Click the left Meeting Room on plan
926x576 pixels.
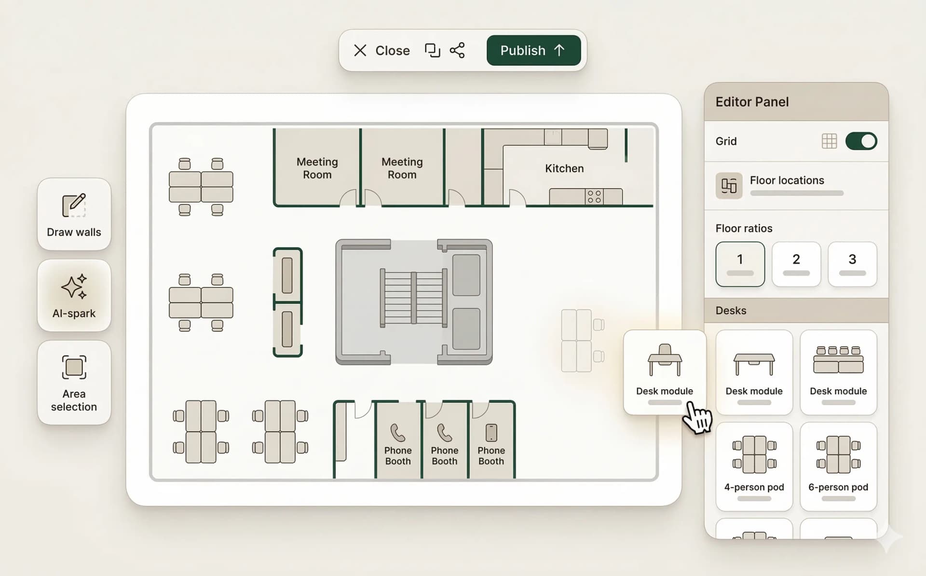click(x=317, y=168)
